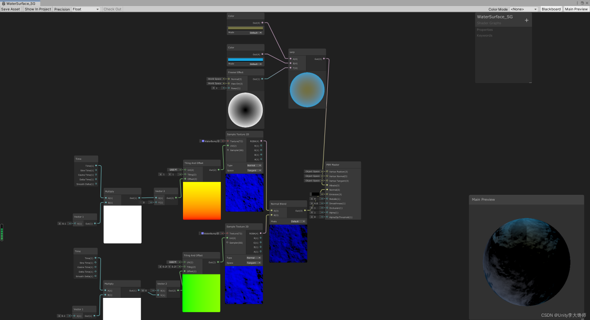Click the Lerp node T(4) input port
The image size is (590, 320).
coord(291,68)
